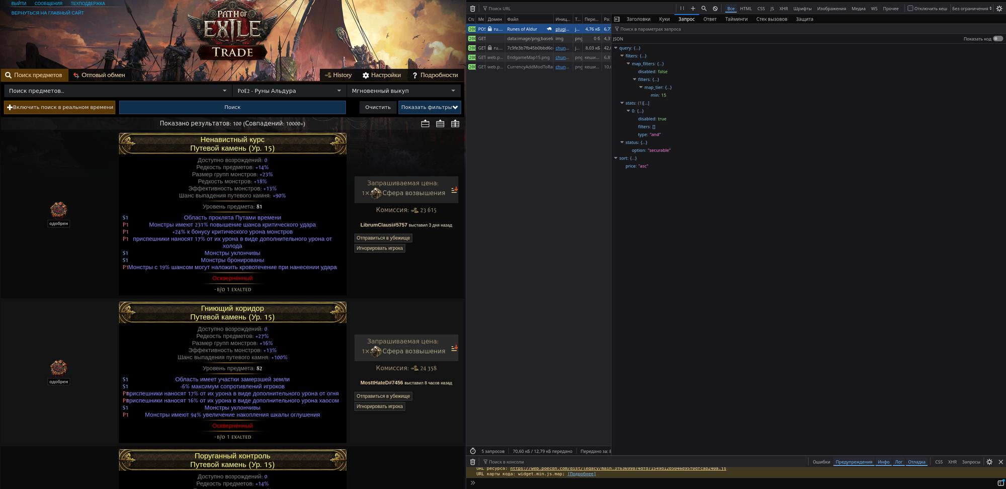
Task: Click Очистить to clear filters
Action: click(x=378, y=107)
